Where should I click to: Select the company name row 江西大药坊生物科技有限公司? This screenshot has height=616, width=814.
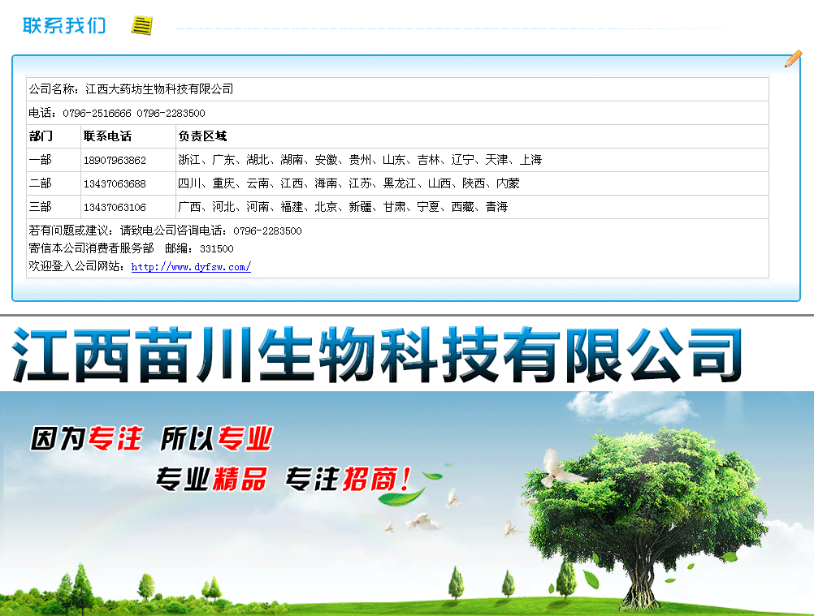click(x=397, y=89)
